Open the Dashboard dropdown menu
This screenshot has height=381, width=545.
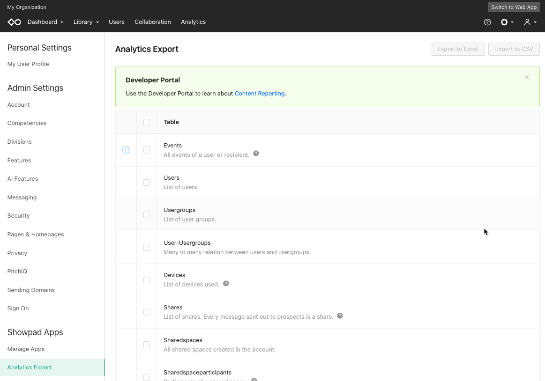(x=45, y=22)
